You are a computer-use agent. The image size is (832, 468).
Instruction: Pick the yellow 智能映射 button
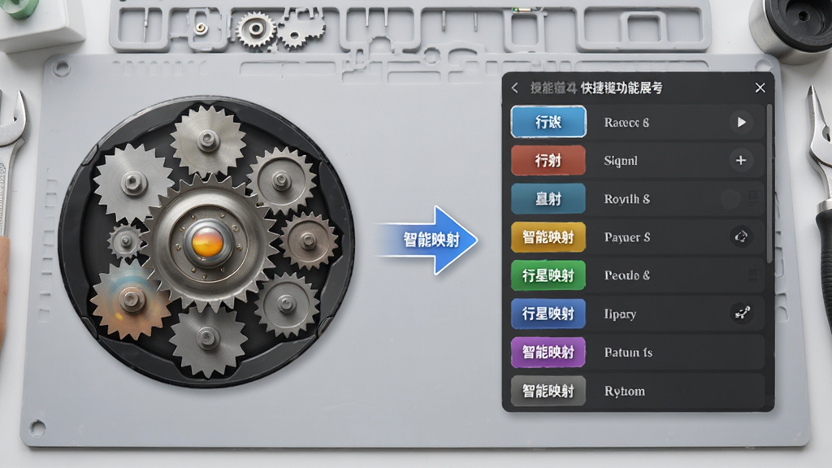tap(548, 237)
